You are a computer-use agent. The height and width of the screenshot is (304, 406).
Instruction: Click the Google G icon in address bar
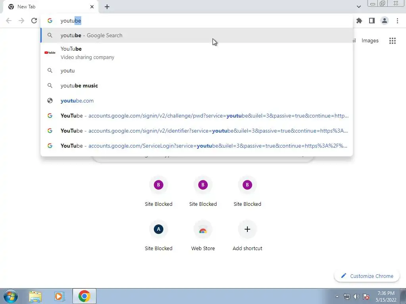click(50, 21)
